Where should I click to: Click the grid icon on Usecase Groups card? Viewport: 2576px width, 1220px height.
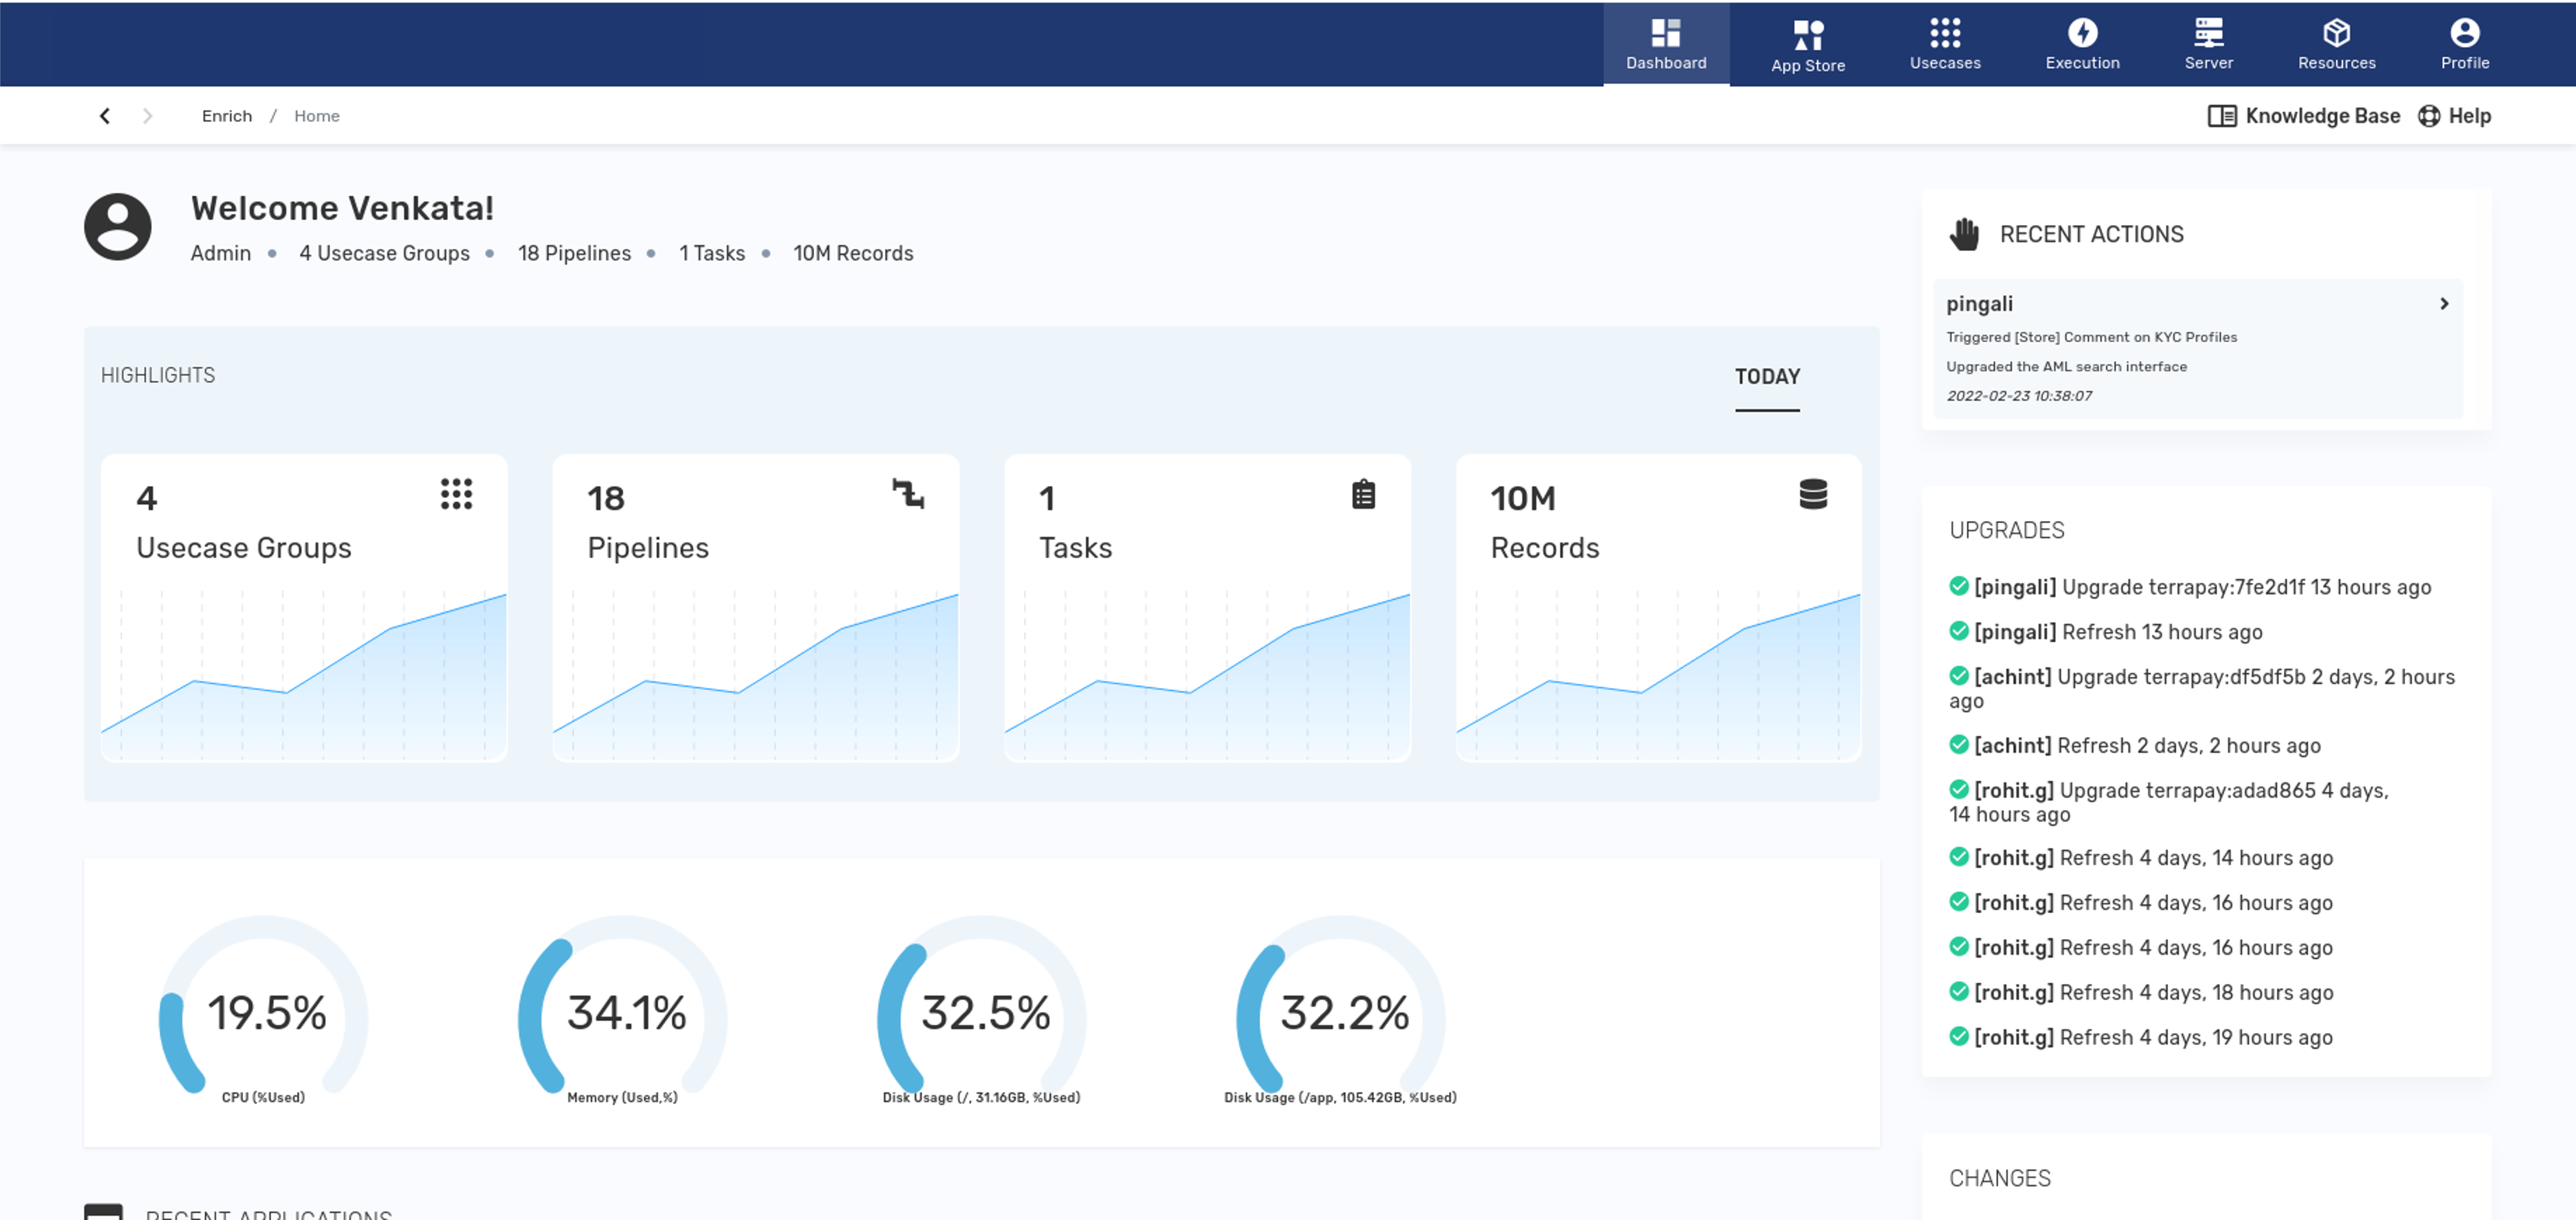click(455, 494)
